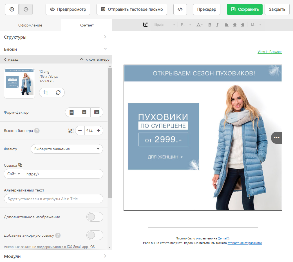The image size is (293, 262).
Task: Toggle bold text formatting
Action: [210, 25]
